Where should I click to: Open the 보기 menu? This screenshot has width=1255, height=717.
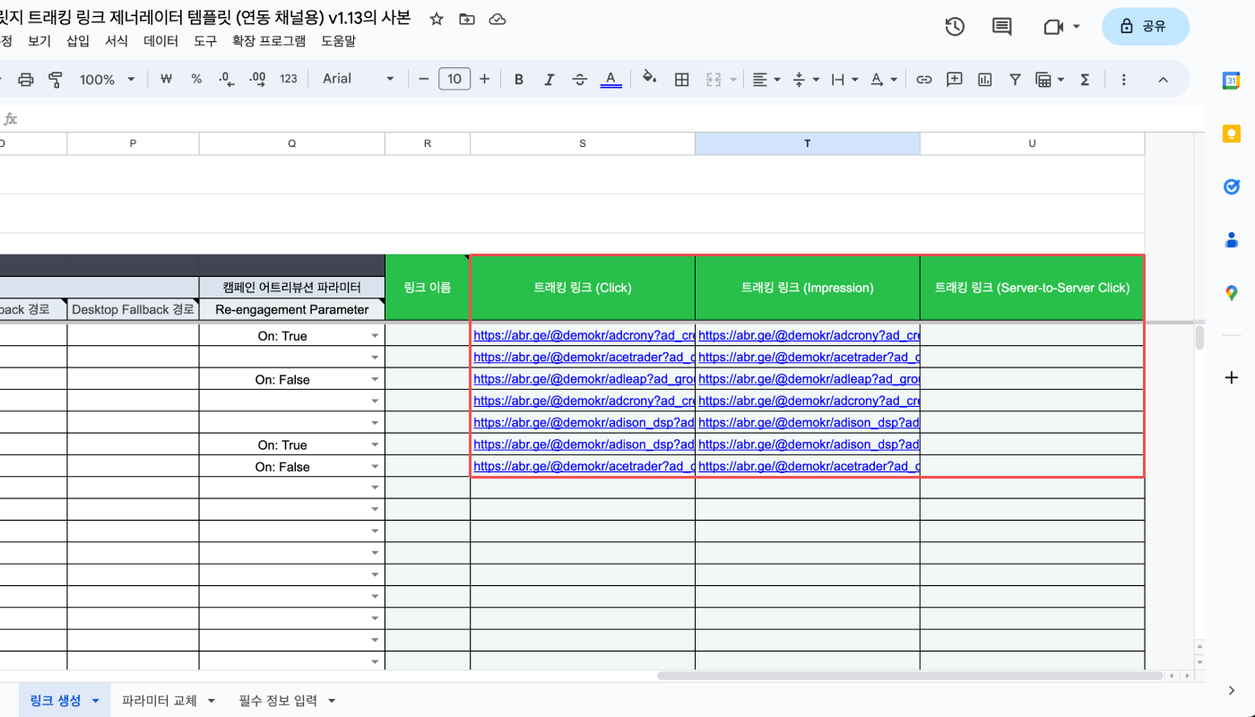coord(39,40)
